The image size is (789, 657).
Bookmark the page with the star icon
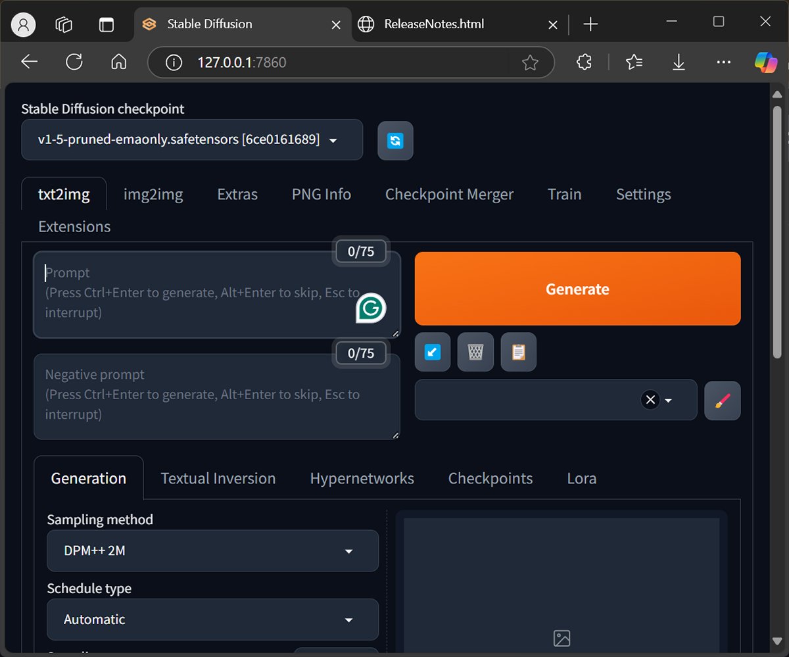pos(530,62)
